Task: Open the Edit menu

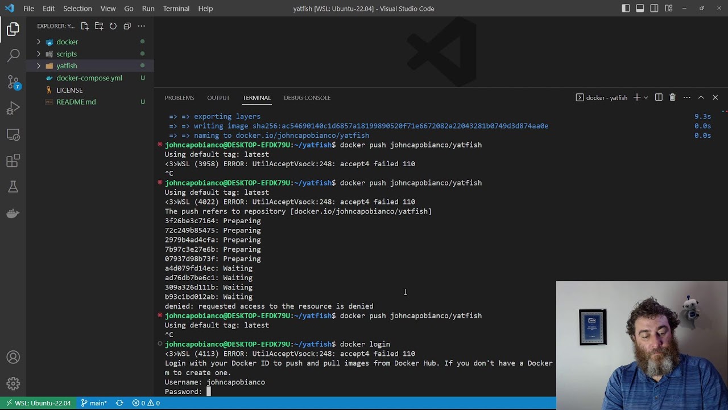Action: [48, 9]
